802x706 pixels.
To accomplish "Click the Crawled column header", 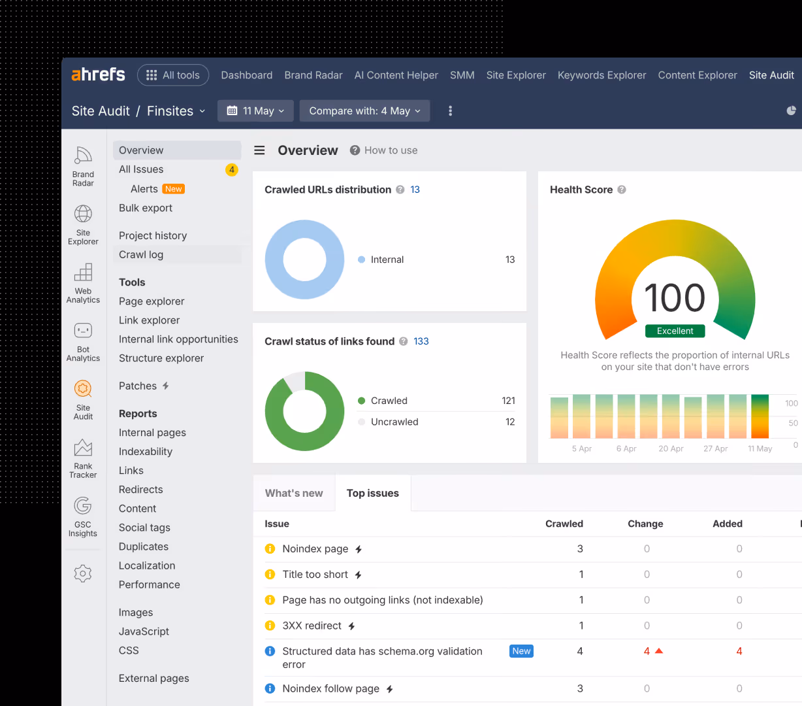I will 564,524.
